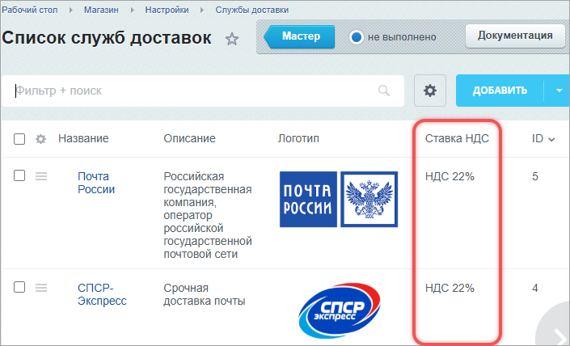The height and width of the screenshot is (346, 570).
Task: Add page to favorites with star icon
Action: 232,39
